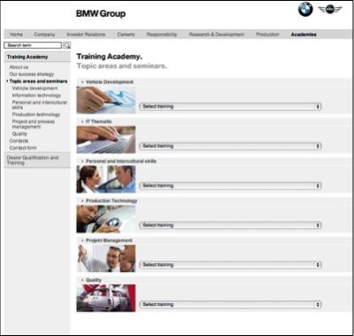The width and height of the screenshot is (354, 336).
Task: Open Personal and intercultural skills sidebar link
Action: (x=40, y=105)
